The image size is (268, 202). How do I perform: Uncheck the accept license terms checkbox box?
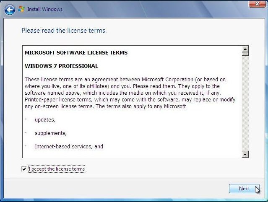[23, 169]
